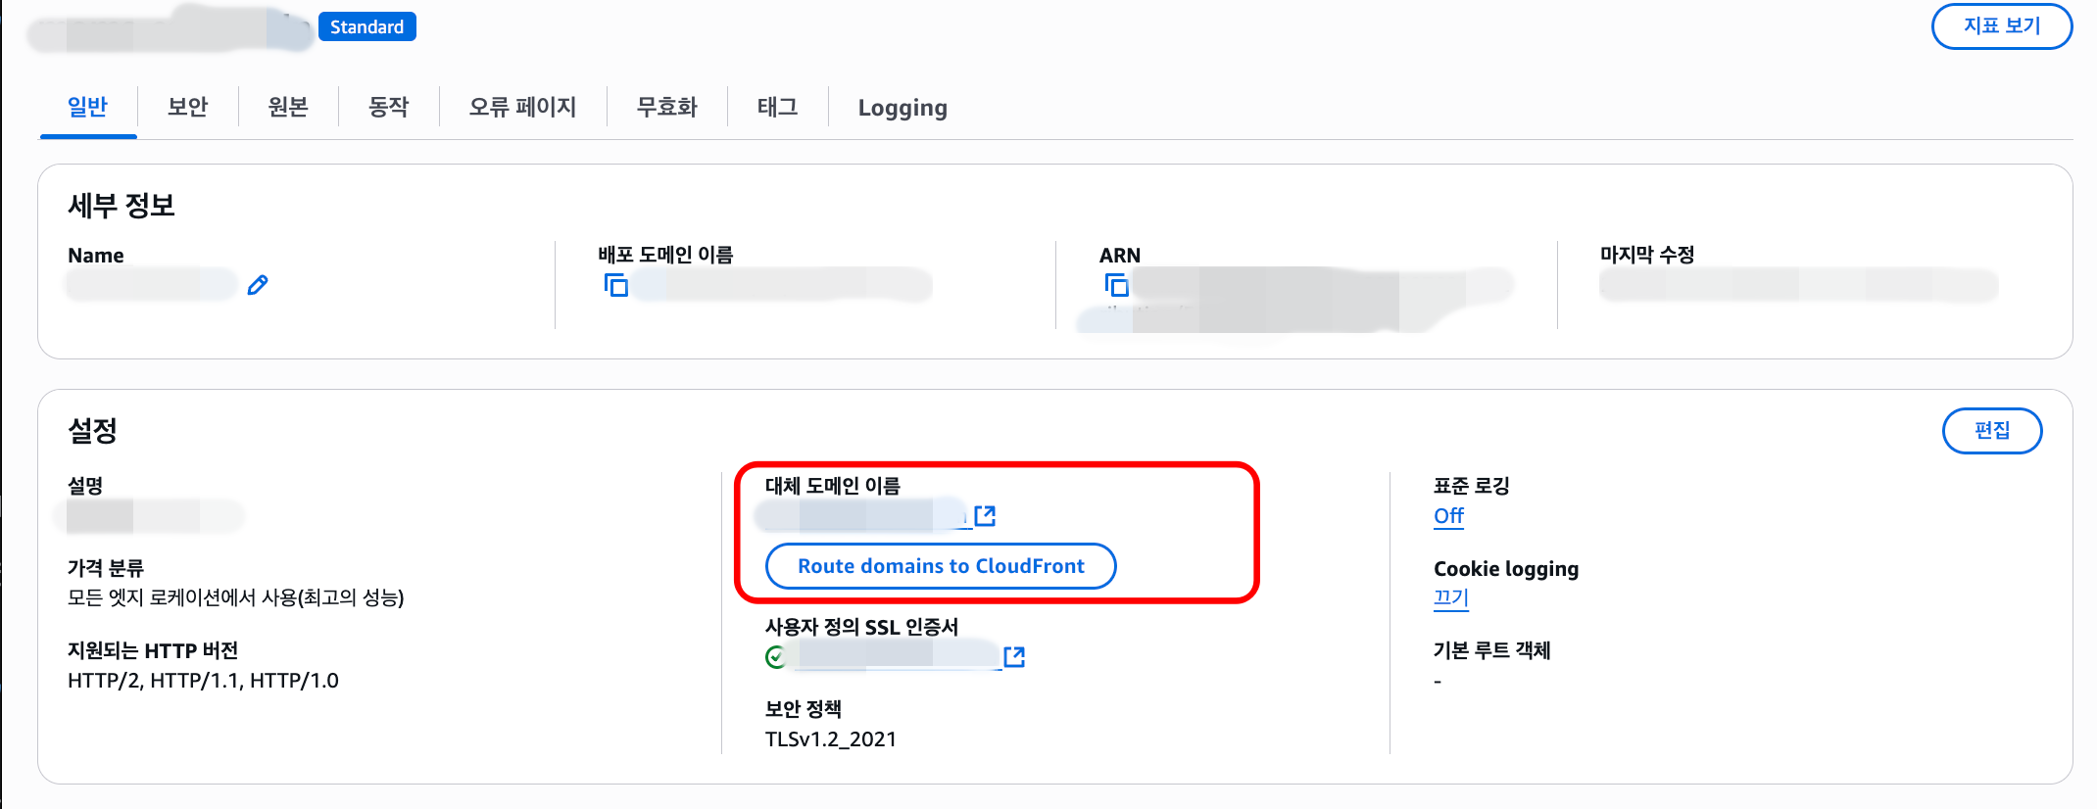Click the 지표 보기 button
The image size is (2097, 809).
tap(2001, 26)
